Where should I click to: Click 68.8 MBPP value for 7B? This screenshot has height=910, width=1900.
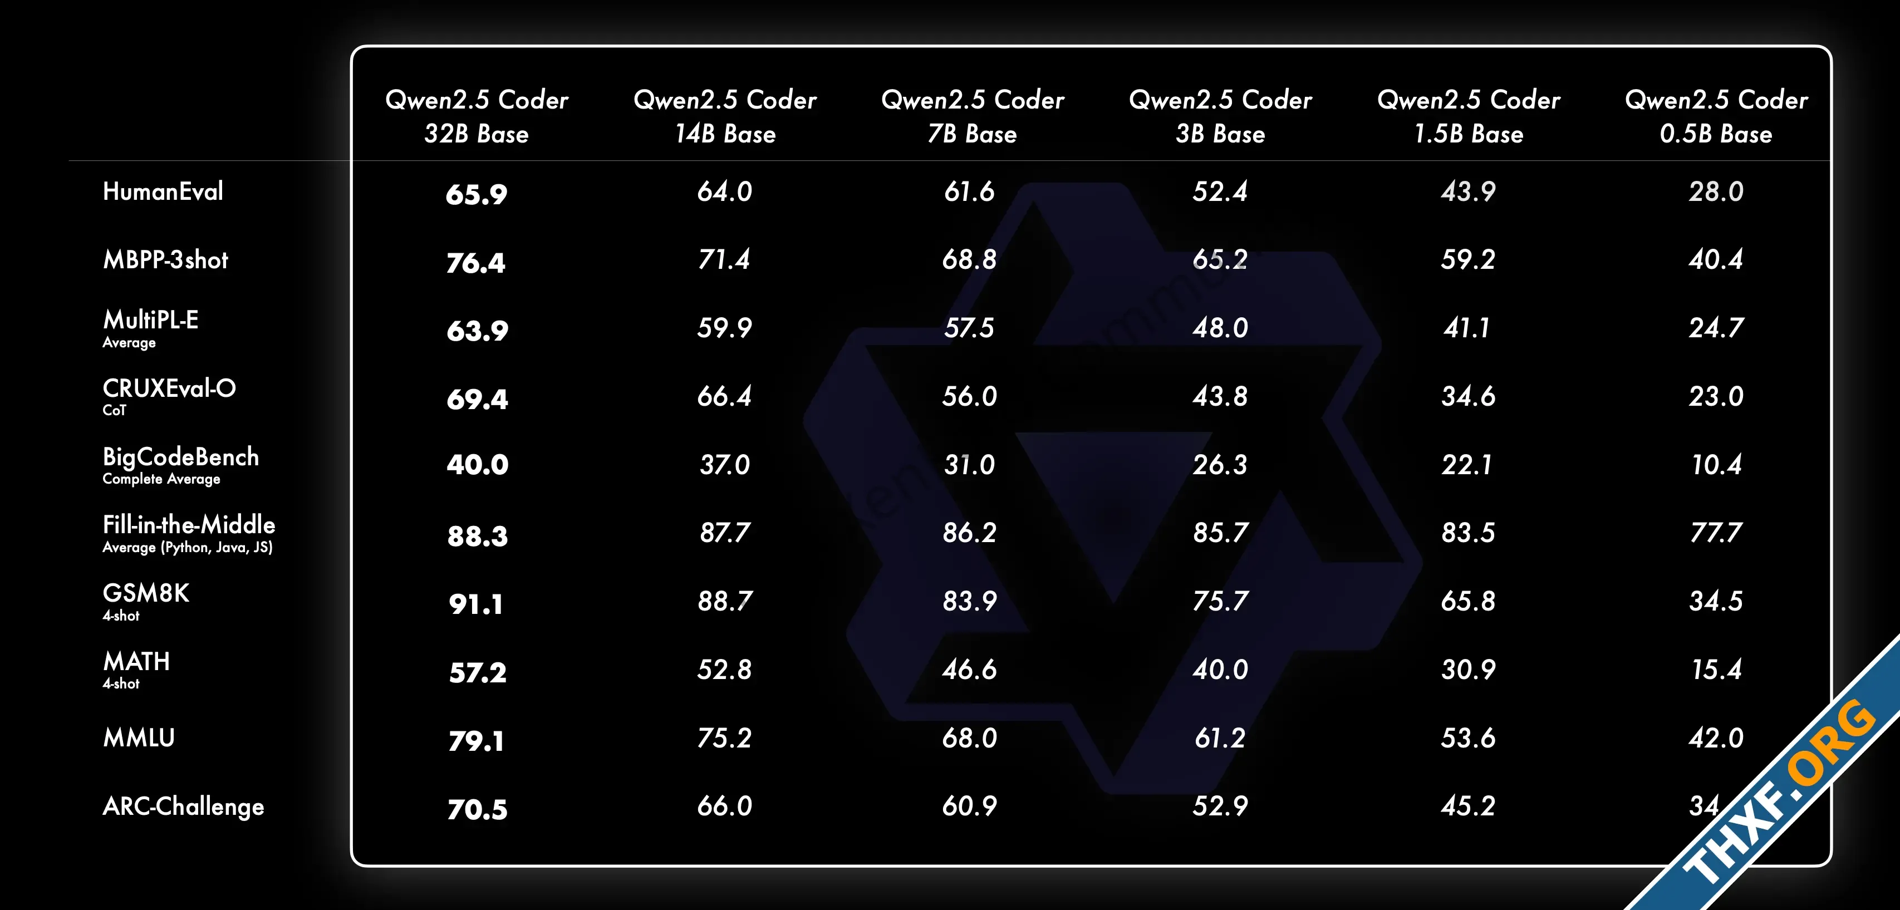[x=970, y=259]
